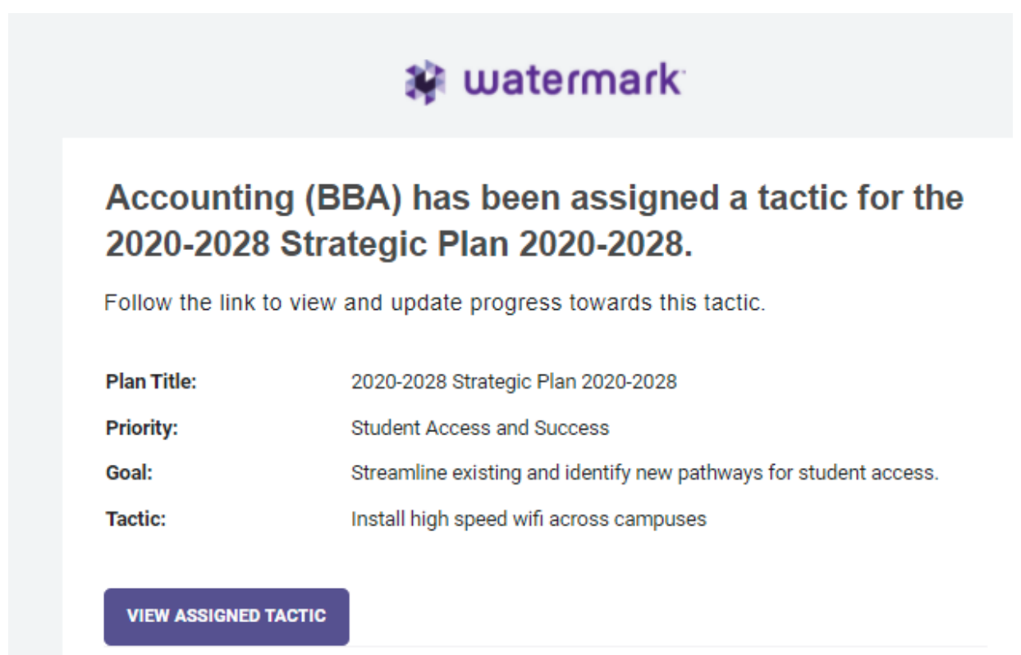Viewport: 1021px width, 655px height.
Task: Click the 'Install high speed wifi across campuses' text
Action: 529,520
